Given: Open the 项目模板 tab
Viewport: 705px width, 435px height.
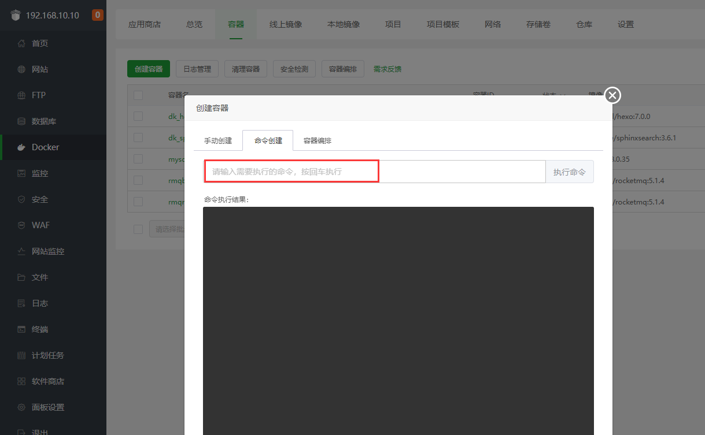Looking at the screenshot, I should click(443, 24).
